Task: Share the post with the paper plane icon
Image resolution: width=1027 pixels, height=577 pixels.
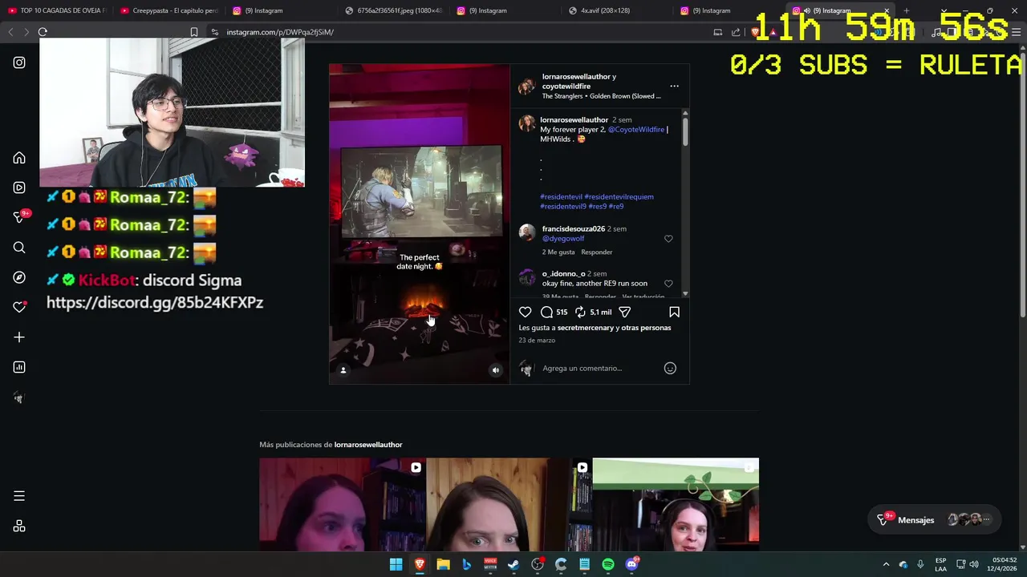Action: 624,312
